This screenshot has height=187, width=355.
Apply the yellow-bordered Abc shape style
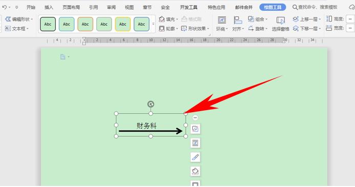tap(123, 24)
